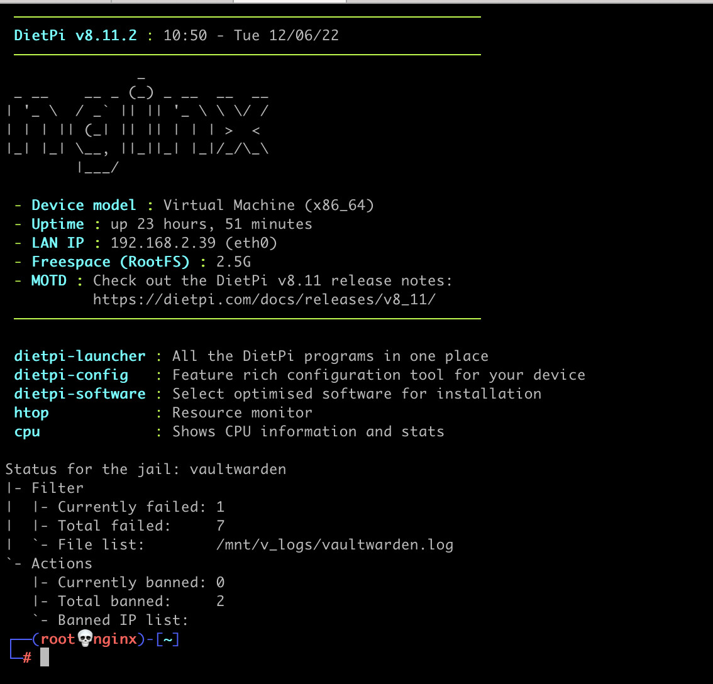The image size is (713, 684).
Task: Click the '/mnt/v_logs/vaultwarden.log' file path
Action: pyautogui.click(x=334, y=545)
